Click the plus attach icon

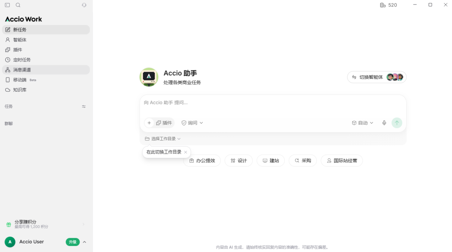click(149, 123)
